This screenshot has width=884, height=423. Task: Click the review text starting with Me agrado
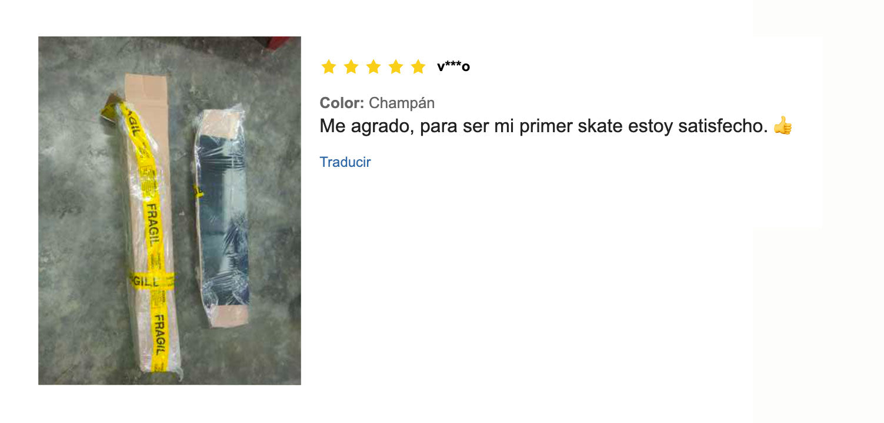coord(544,126)
